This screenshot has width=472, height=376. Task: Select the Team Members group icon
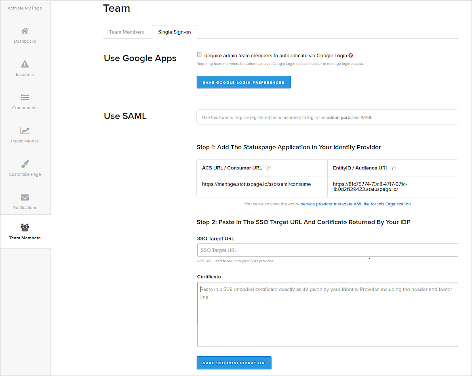(x=25, y=228)
